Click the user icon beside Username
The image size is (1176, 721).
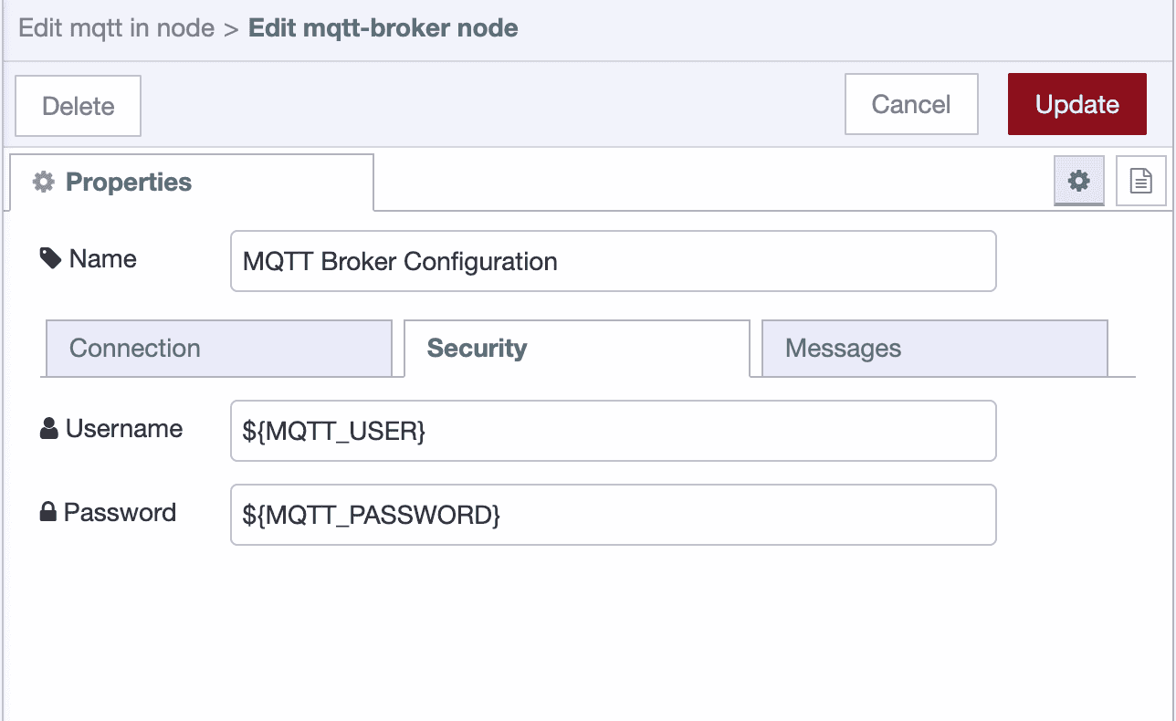point(50,428)
